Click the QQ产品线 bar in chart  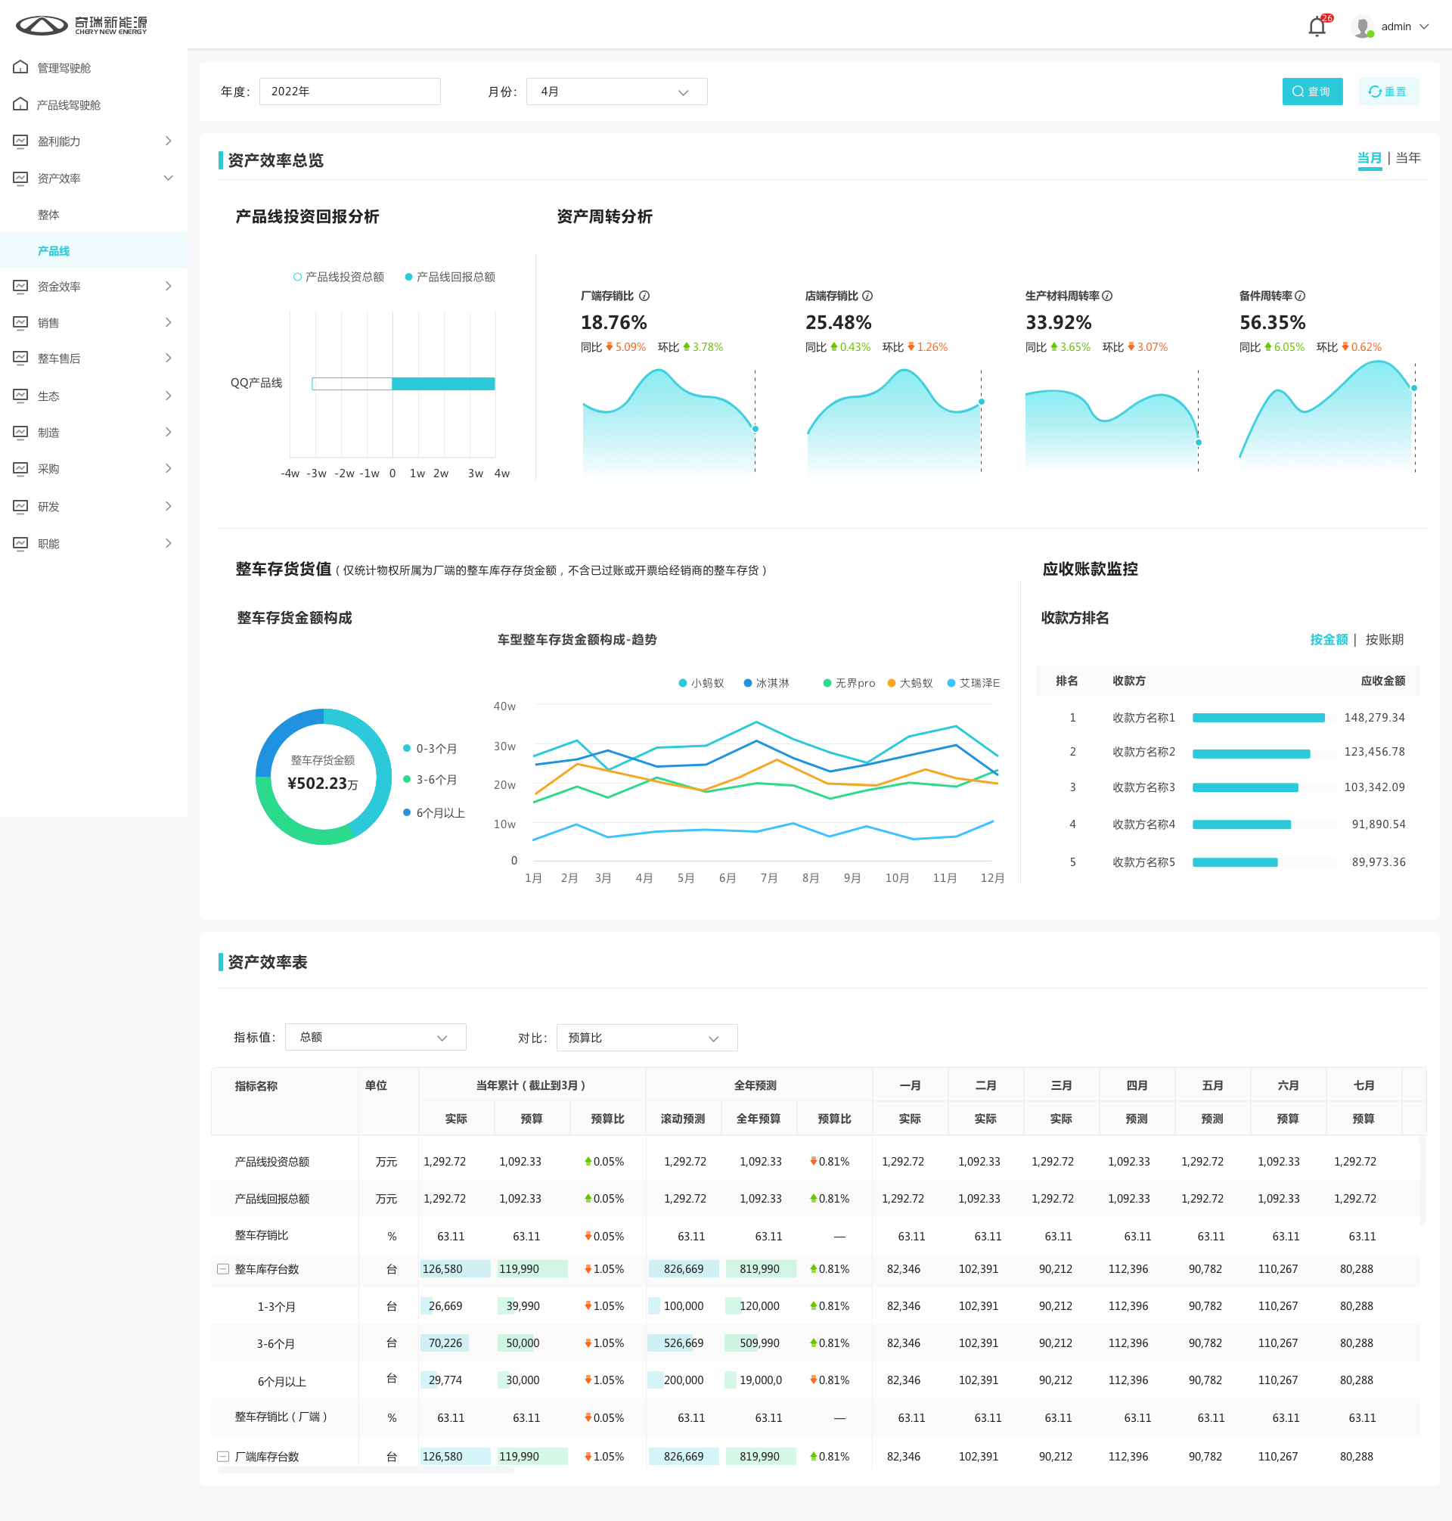pos(402,383)
